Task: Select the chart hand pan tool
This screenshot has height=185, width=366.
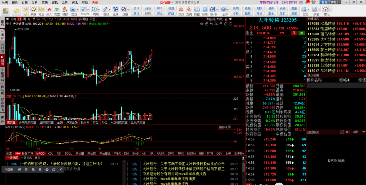Action: click(x=207, y=24)
